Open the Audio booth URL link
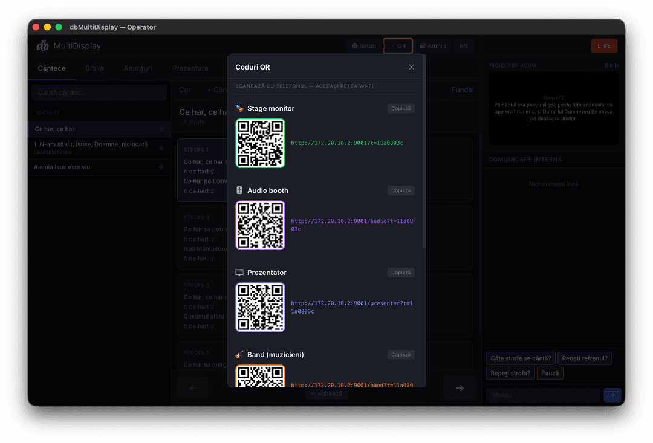The width and height of the screenshot is (653, 443). pyautogui.click(x=352, y=225)
